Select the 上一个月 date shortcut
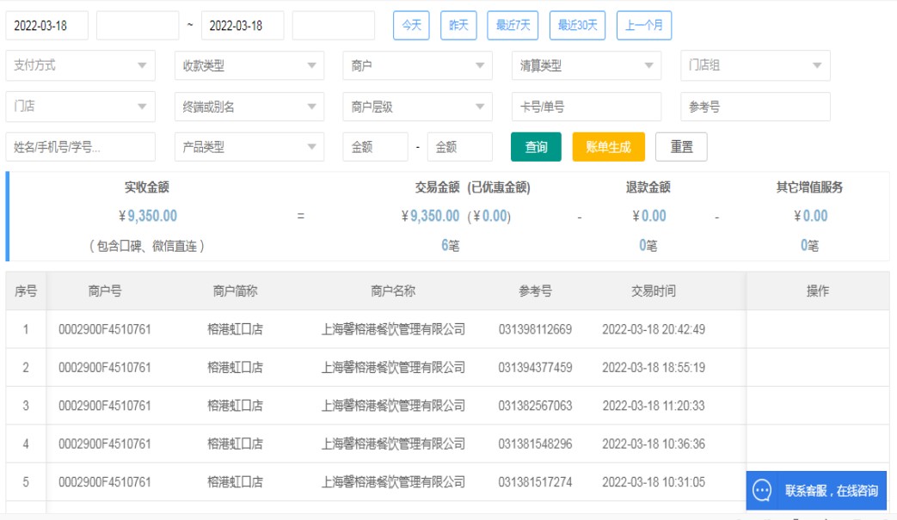897x520 pixels. pos(644,25)
